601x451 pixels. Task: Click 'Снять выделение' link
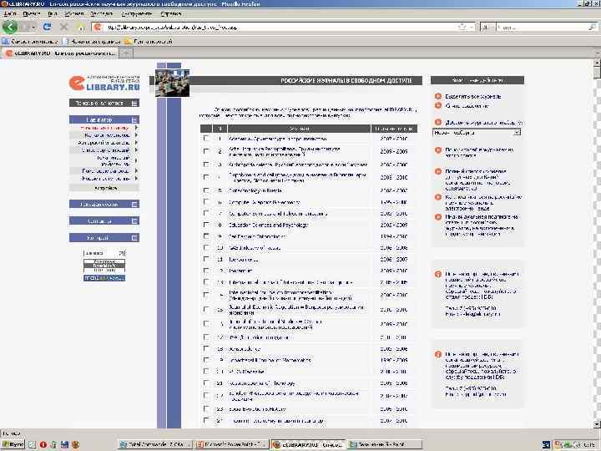pyautogui.click(x=467, y=105)
